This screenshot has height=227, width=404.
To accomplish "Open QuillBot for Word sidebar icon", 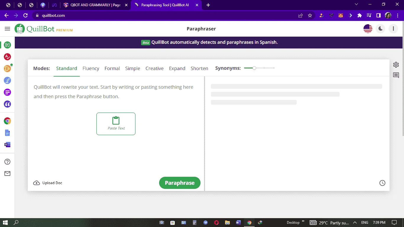I will tap(7, 145).
